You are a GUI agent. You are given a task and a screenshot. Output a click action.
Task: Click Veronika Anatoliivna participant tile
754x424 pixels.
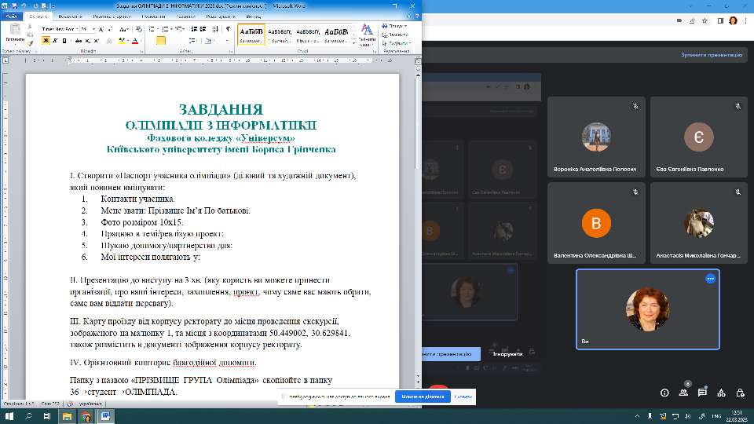click(596, 137)
